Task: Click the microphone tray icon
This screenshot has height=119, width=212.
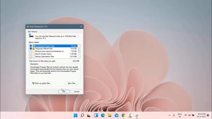Action: click(x=174, y=115)
